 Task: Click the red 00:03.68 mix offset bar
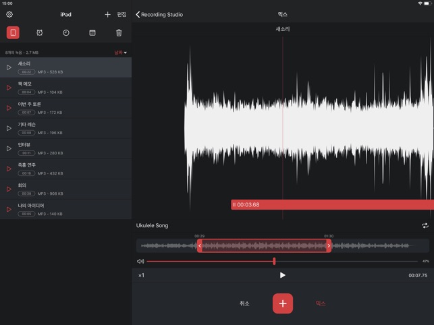point(333,205)
